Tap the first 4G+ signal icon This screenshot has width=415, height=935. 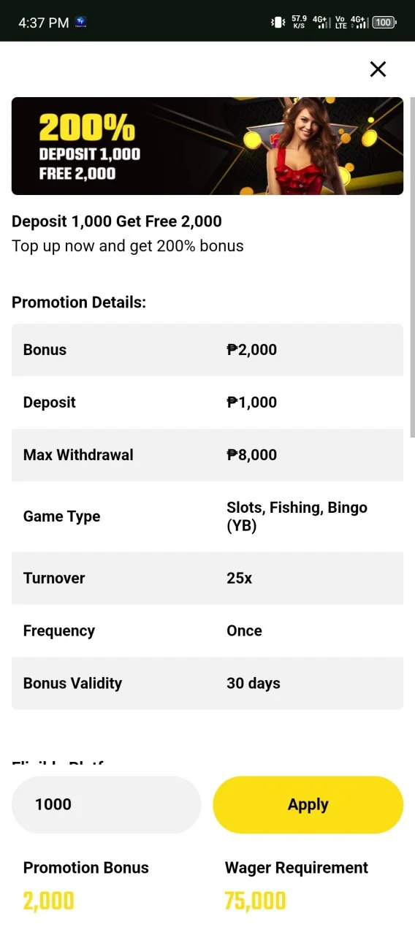tap(321, 23)
